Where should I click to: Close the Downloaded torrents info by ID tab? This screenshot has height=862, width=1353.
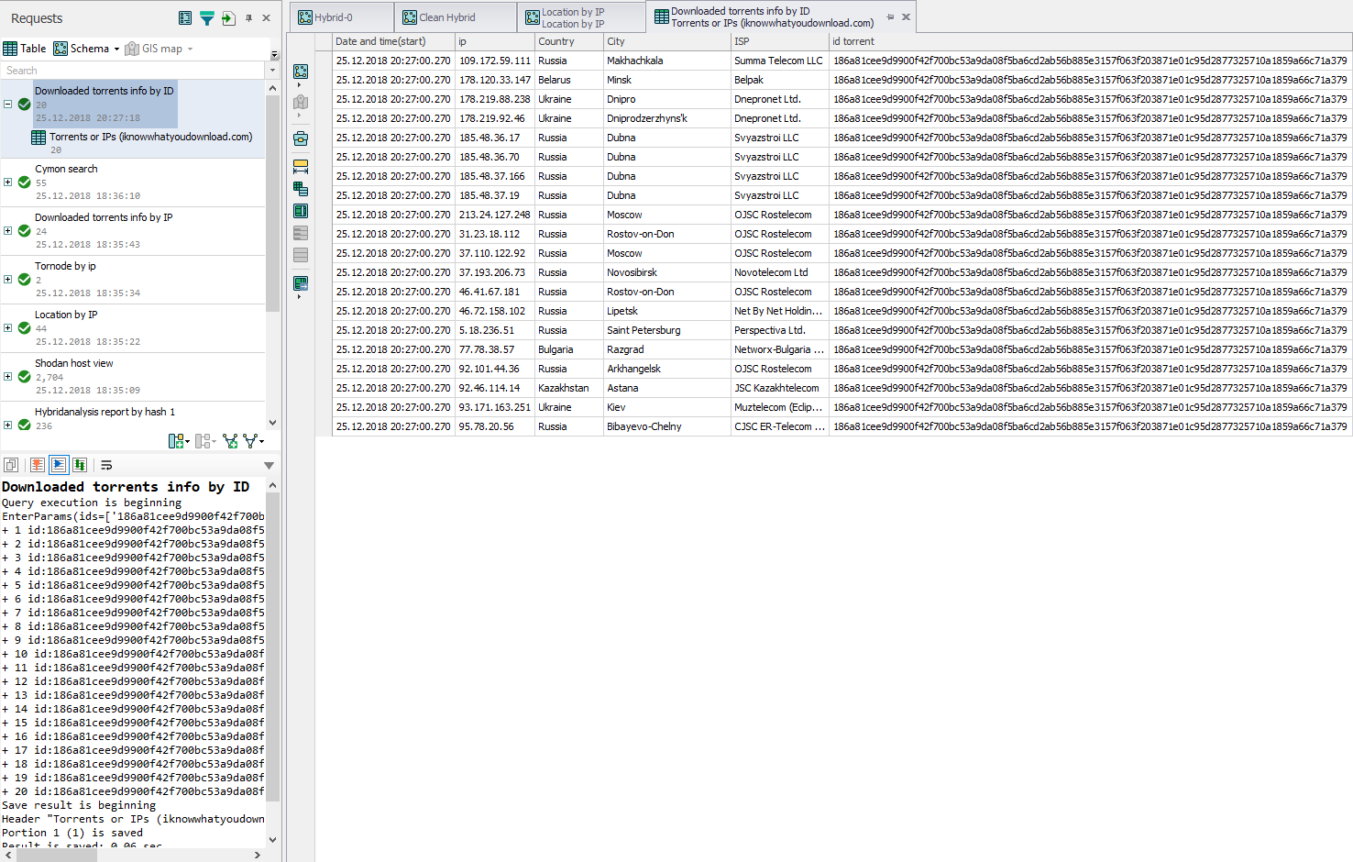906,17
